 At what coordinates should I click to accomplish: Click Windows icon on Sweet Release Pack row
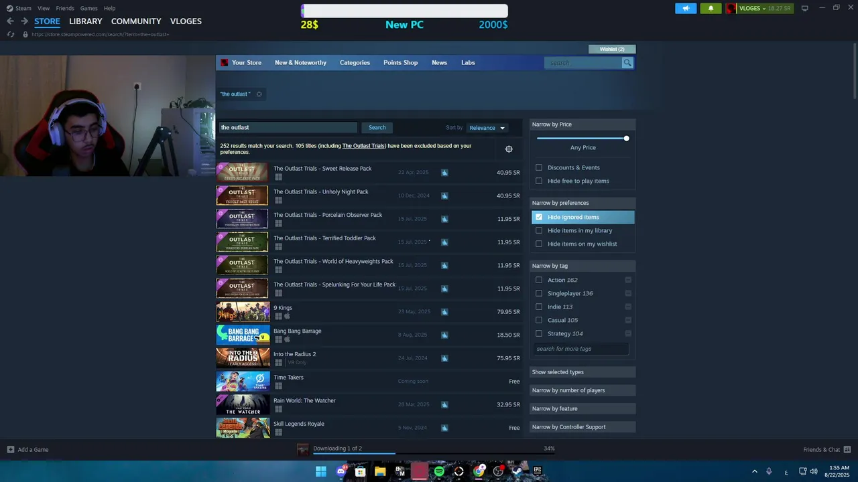point(278,177)
